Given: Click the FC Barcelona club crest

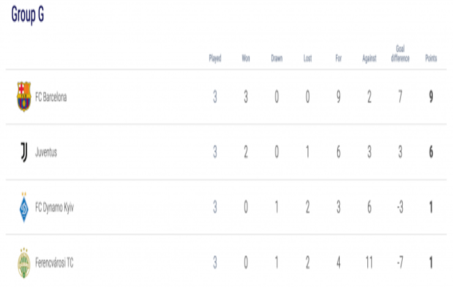Looking at the screenshot, I should click(x=23, y=97).
